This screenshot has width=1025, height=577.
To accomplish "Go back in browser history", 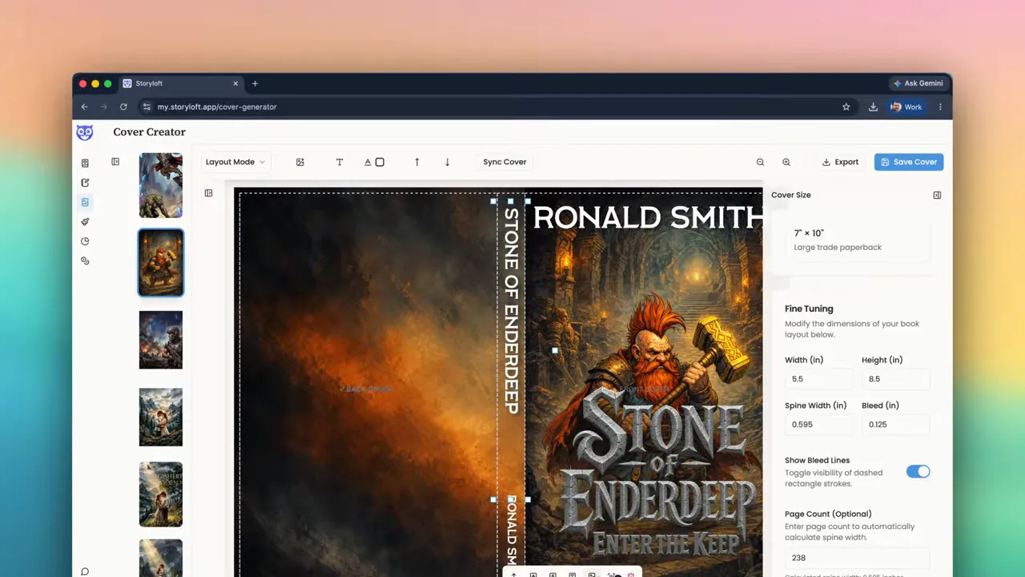I will click(84, 107).
